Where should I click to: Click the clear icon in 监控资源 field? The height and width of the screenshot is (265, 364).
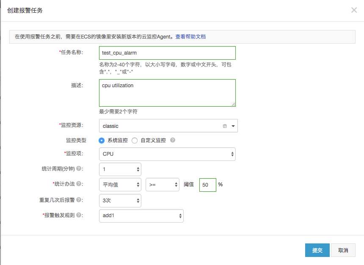225,126
